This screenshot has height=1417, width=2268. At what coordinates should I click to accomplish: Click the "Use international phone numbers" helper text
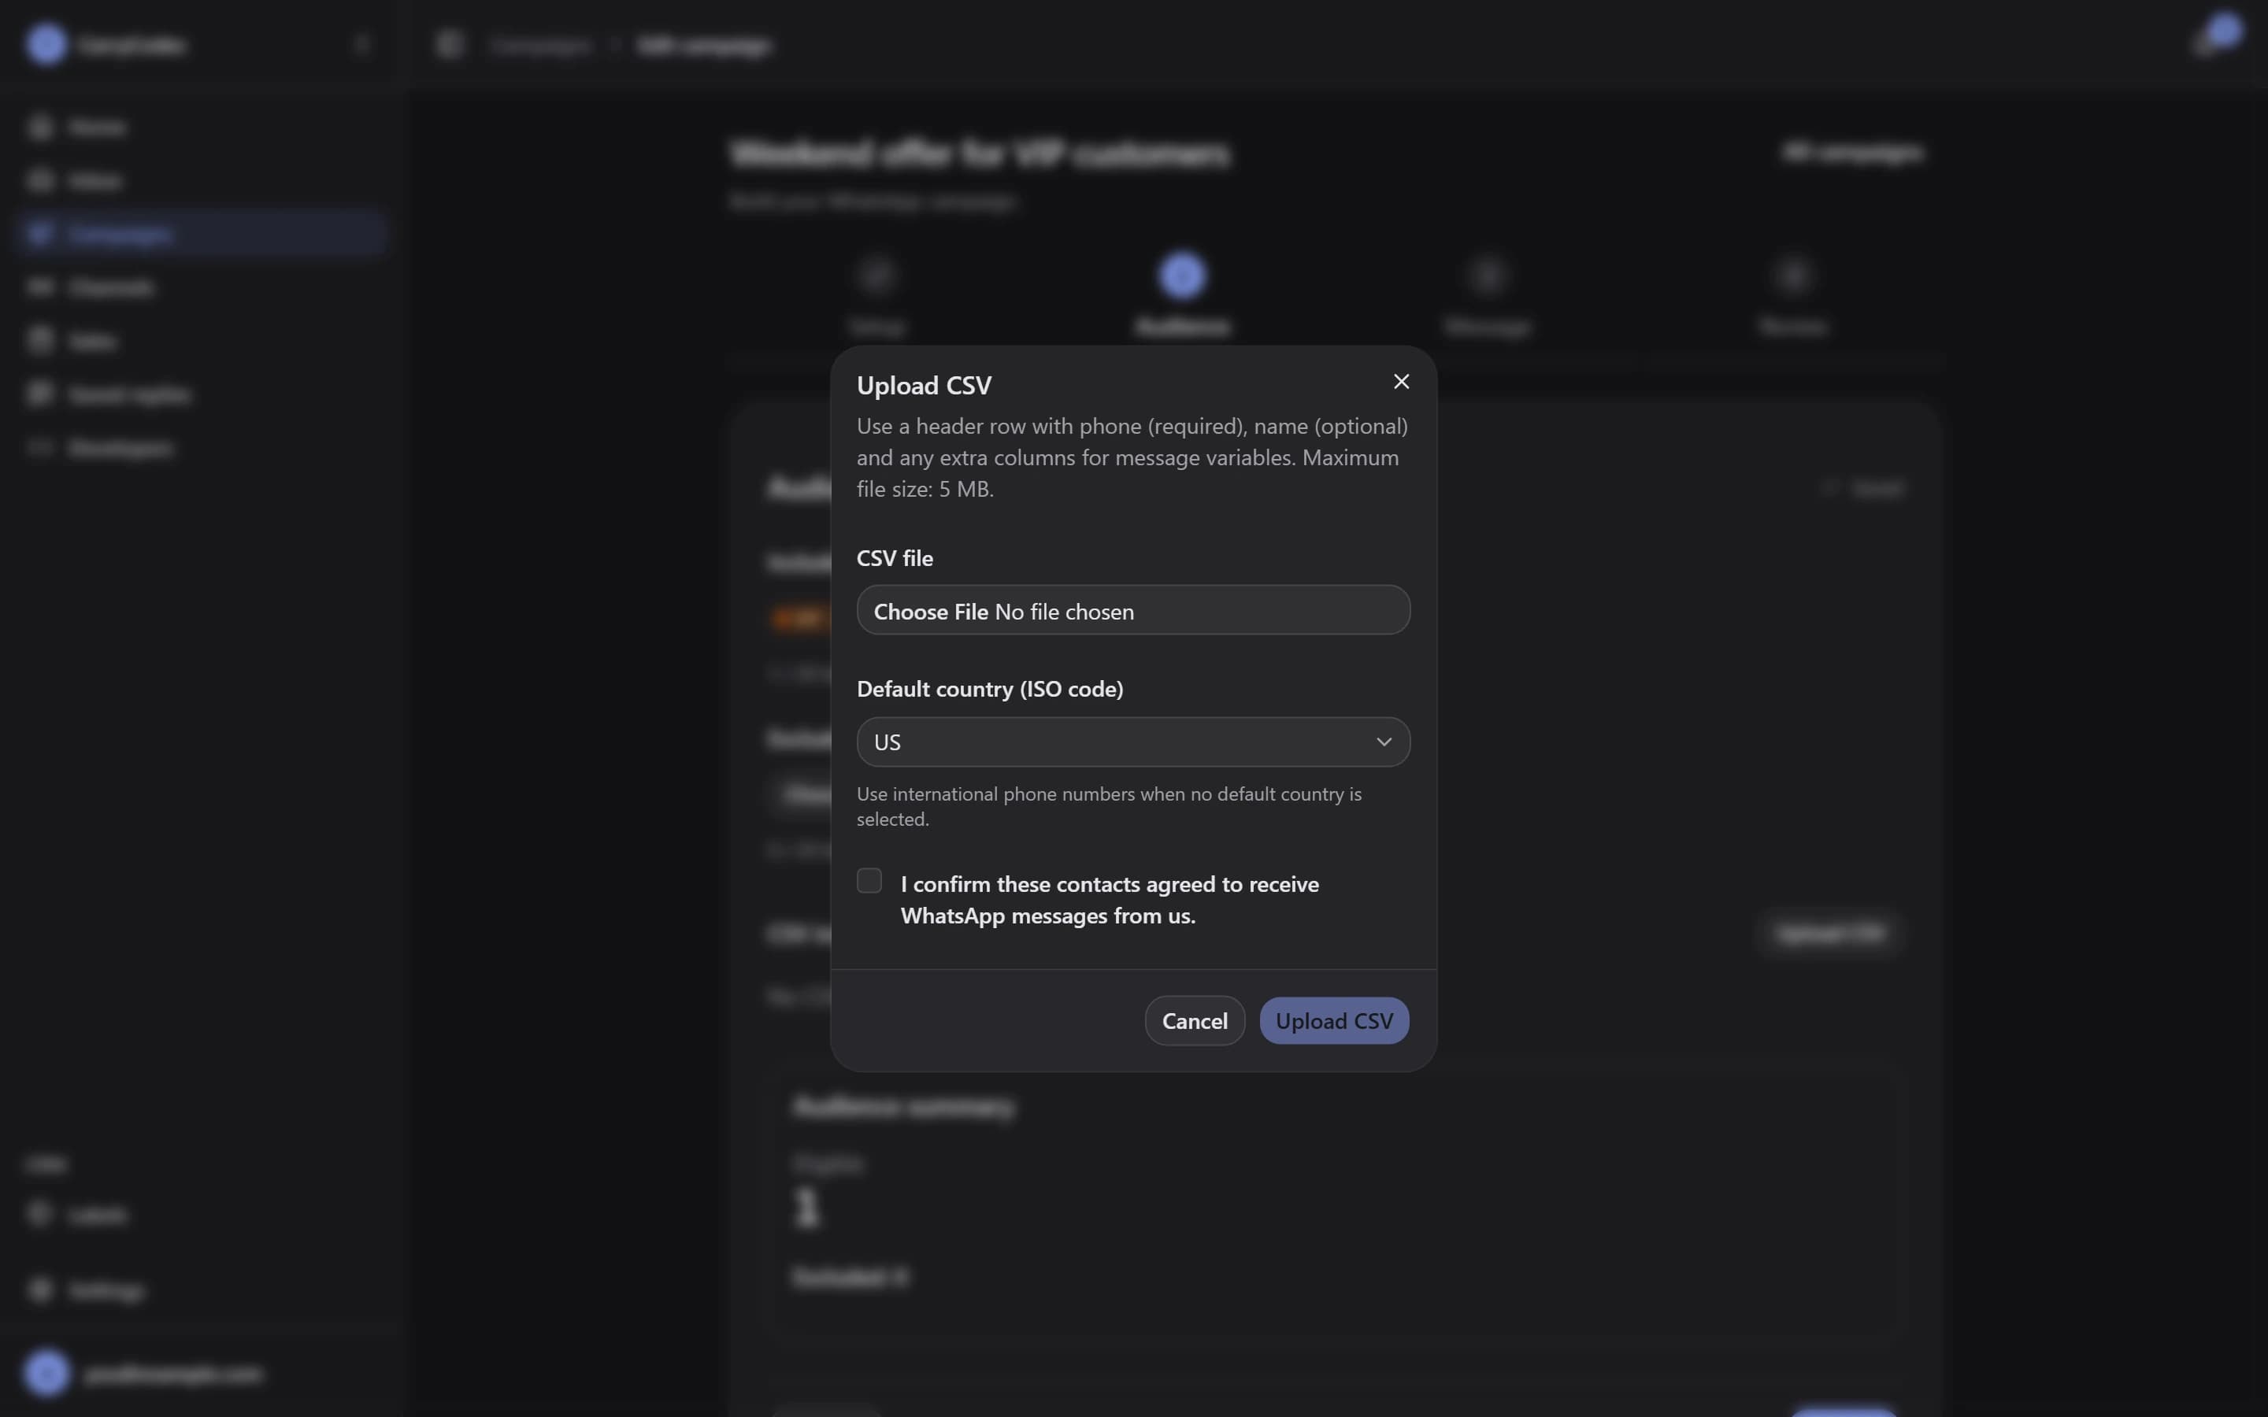pos(1109,806)
